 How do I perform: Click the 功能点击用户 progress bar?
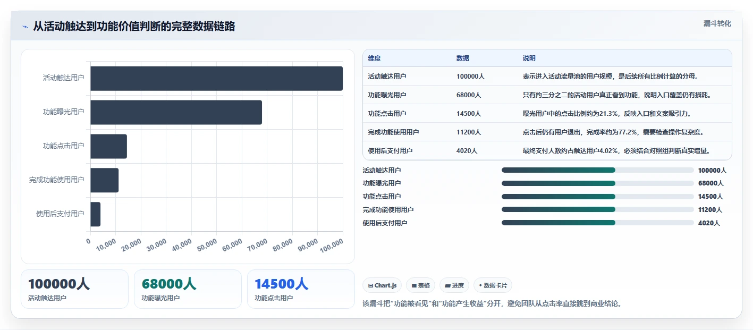pos(598,197)
